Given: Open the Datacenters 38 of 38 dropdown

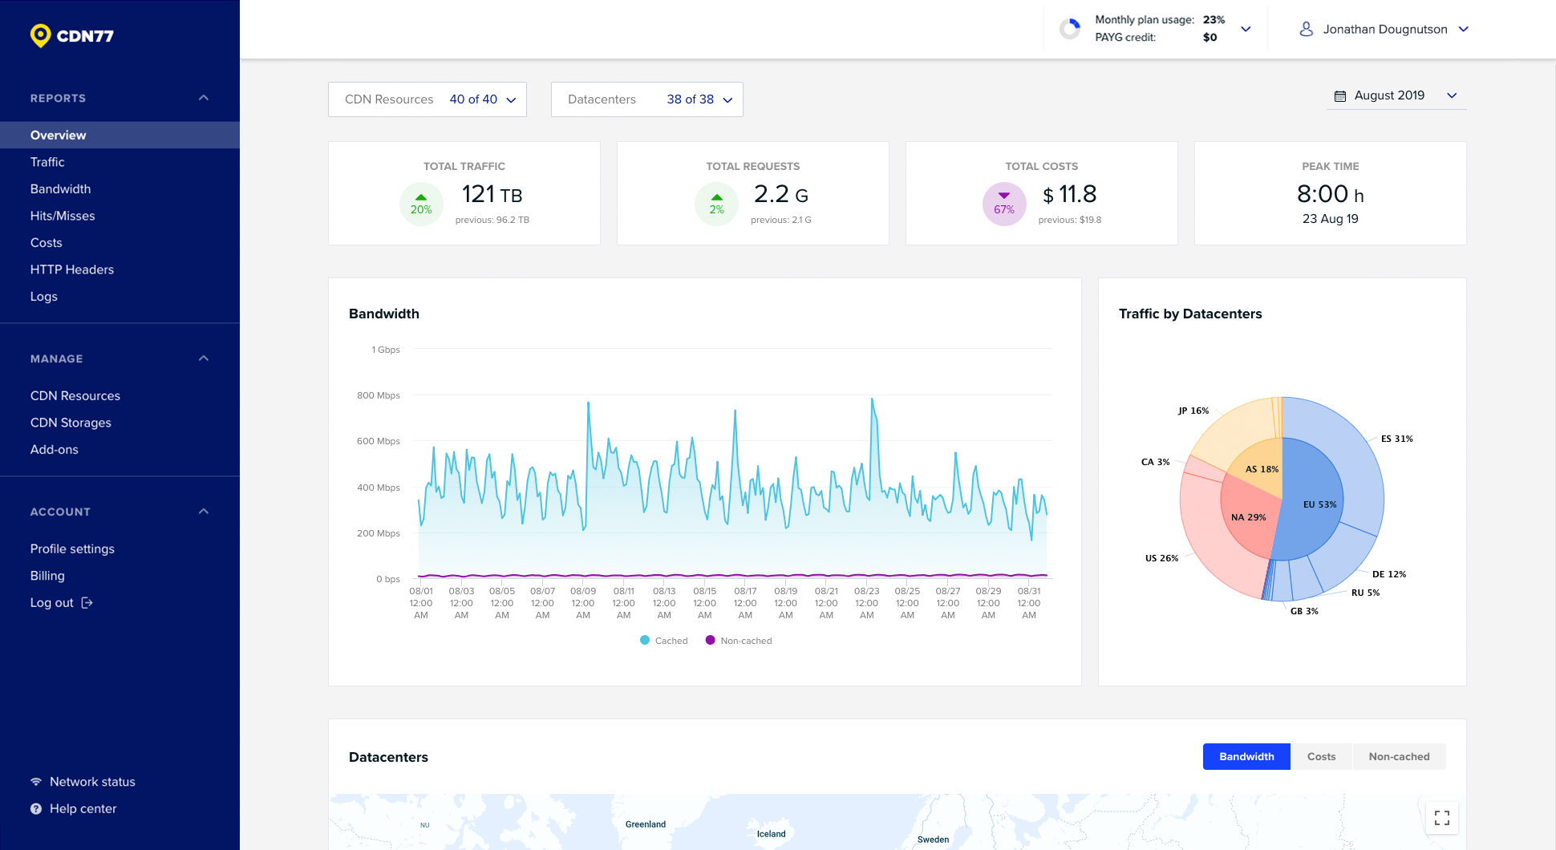Looking at the screenshot, I should pos(646,99).
